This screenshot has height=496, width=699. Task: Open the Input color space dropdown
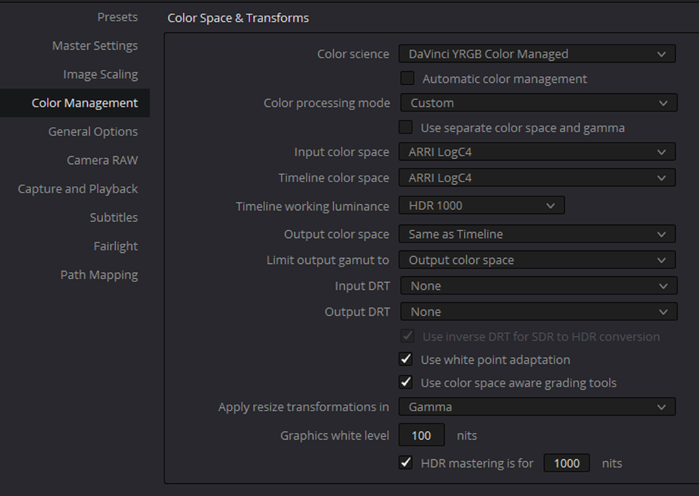(536, 152)
